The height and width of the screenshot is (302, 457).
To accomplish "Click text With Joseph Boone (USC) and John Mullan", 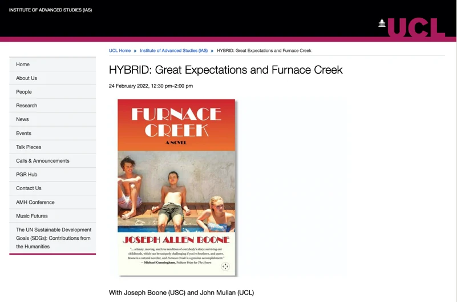I will pyautogui.click(x=181, y=292).
